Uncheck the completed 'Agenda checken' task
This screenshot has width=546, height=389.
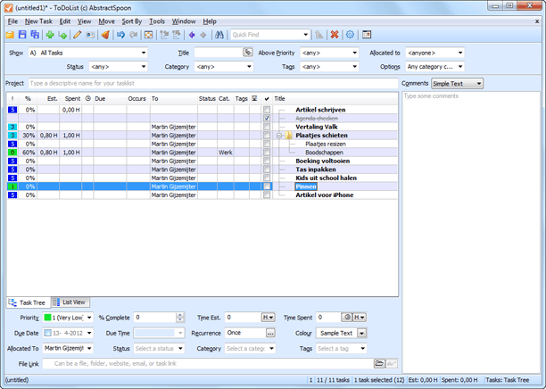[x=267, y=118]
